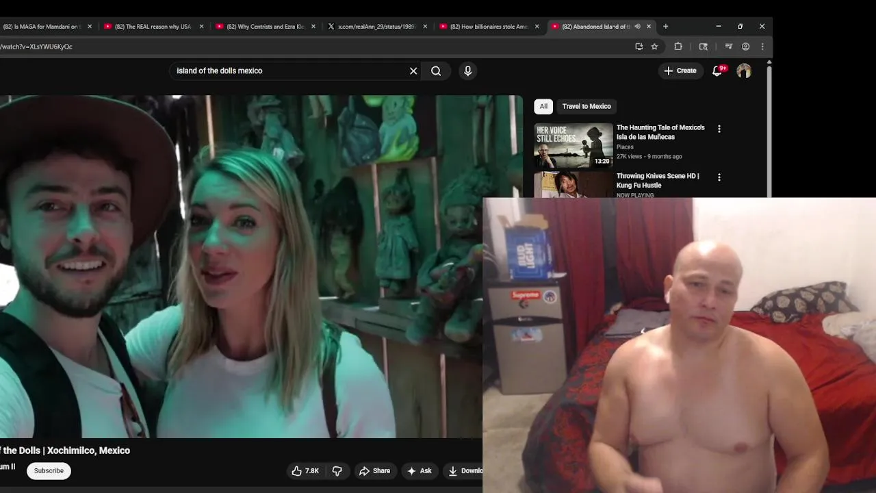
Task: Bookmark this page with the star icon
Action: (x=654, y=47)
